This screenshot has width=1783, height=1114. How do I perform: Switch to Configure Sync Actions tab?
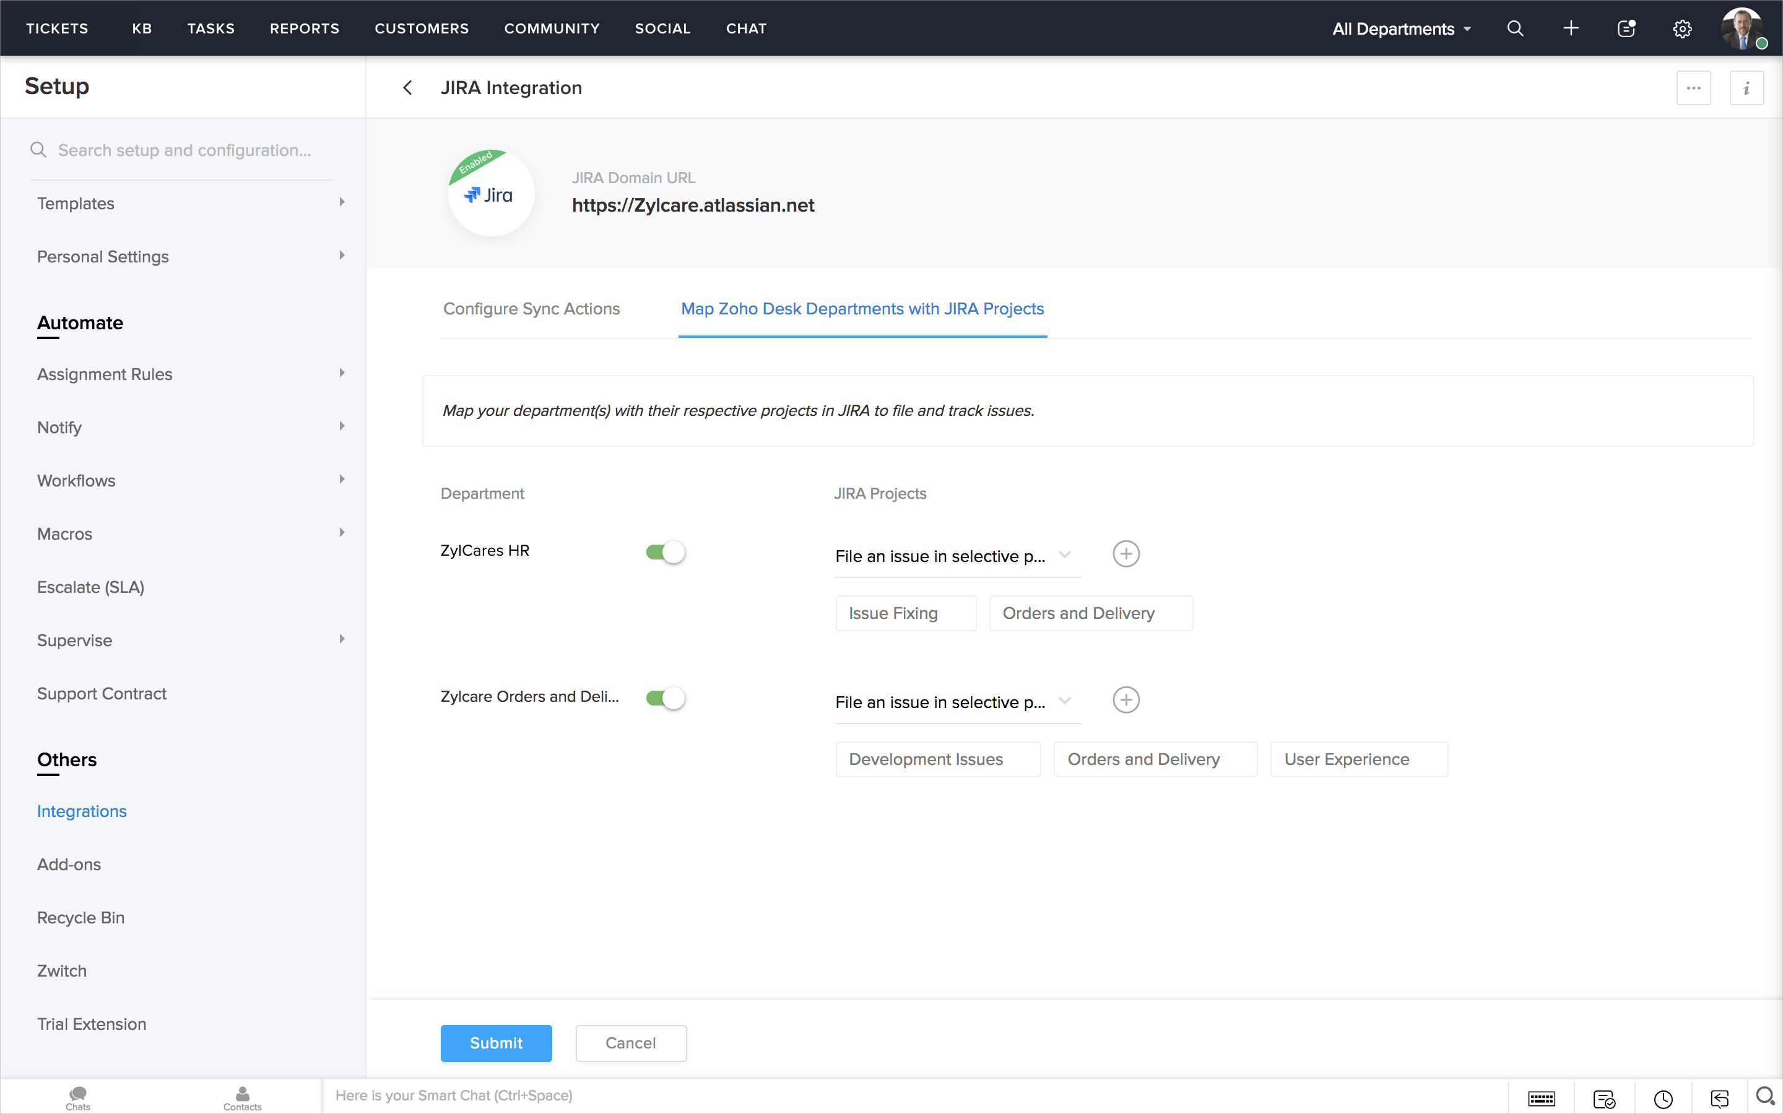[531, 309]
